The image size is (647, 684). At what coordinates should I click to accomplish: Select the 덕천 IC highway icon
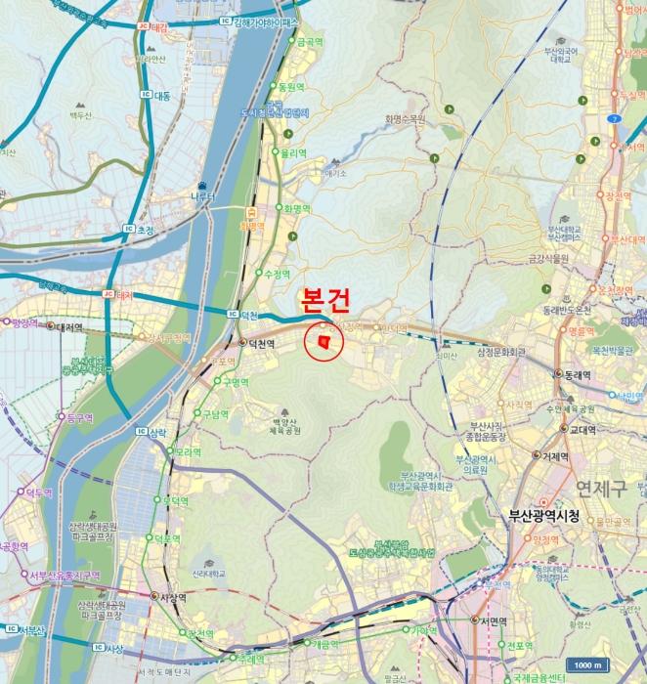[233, 314]
